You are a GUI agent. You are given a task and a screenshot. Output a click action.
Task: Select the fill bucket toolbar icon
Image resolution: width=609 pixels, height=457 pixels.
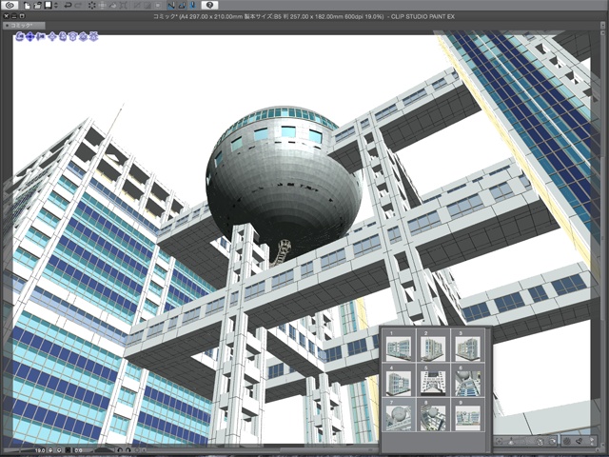pyautogui.click(x=113, y=5)
